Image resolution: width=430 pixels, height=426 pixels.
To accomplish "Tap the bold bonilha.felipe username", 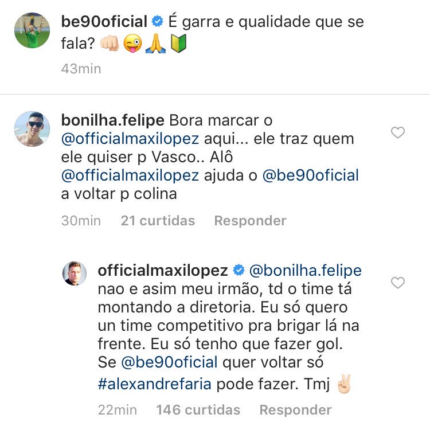I will click(112, 121).
